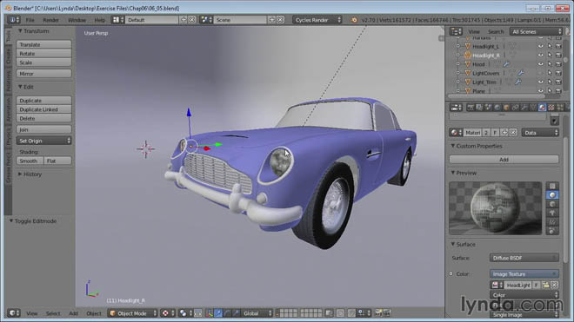Viewport: 574px width, 322px height.
Task: Select the cube preview type
Action: click(x=552, y=204)
